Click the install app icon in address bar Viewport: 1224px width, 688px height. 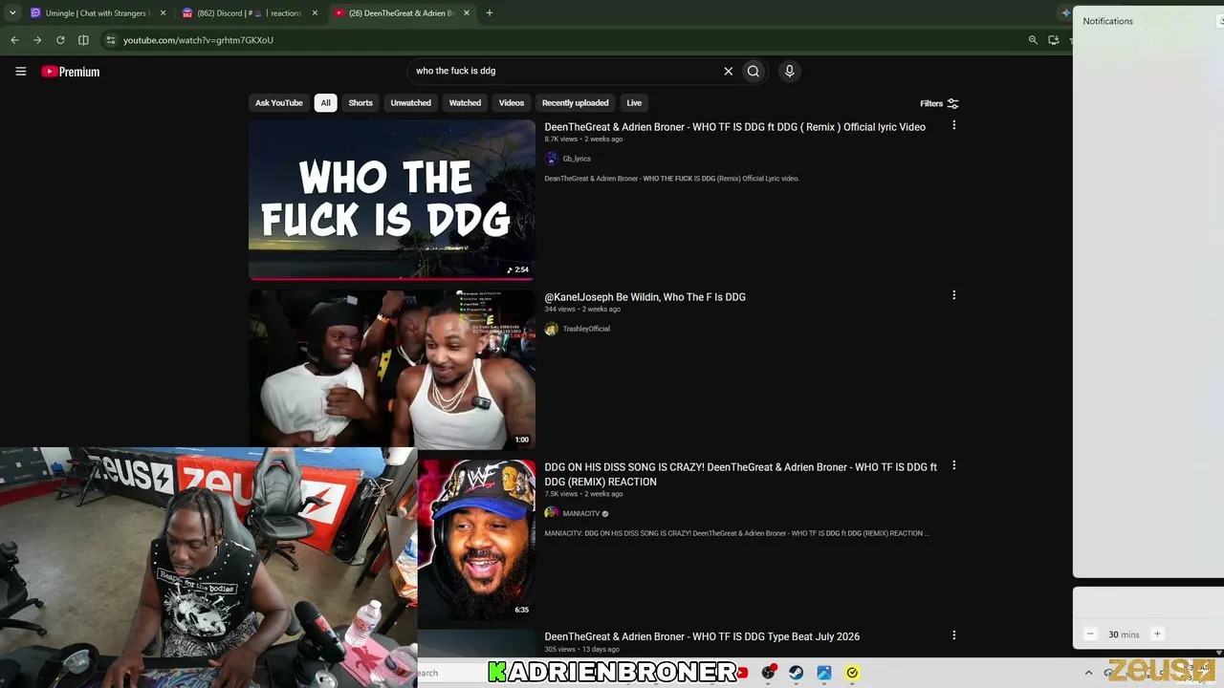coord(1054,40)
